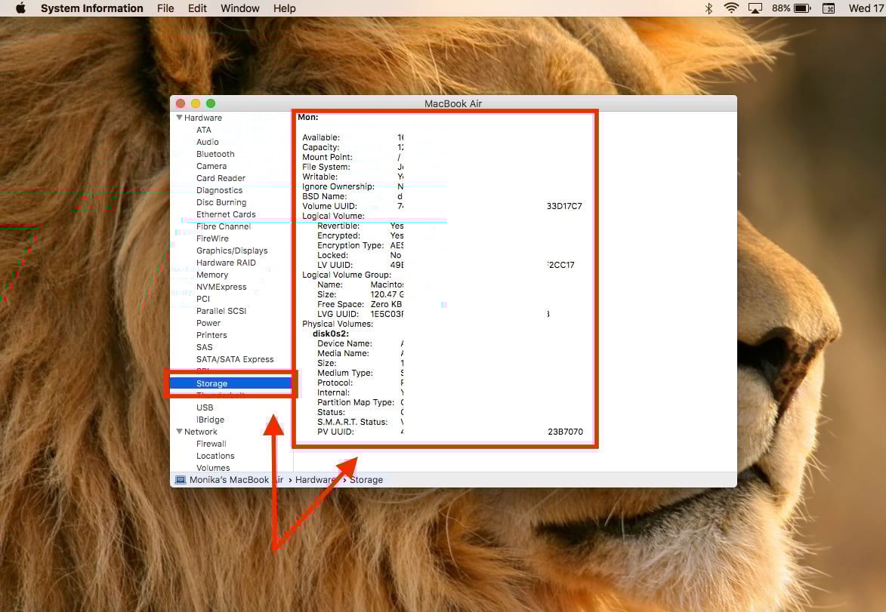Click the disk0s2 physical volume heading
The image size is (886, 612).
click(331, 334)
